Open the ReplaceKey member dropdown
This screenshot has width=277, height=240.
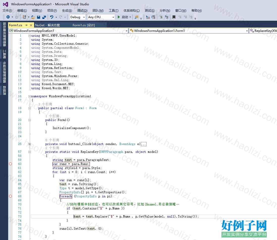coord(263,31)
